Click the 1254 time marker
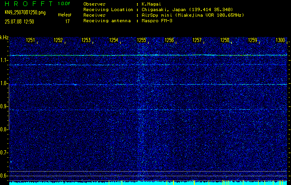The height and width of the screenshot is (185, 291). pos(114,40)
